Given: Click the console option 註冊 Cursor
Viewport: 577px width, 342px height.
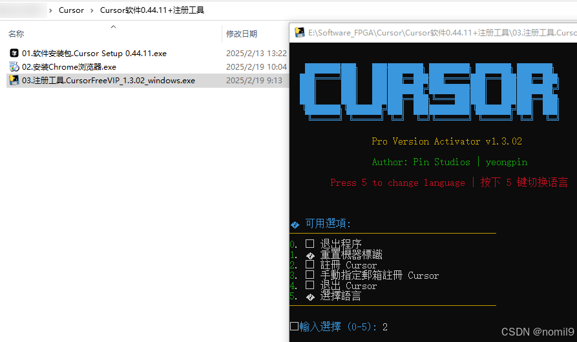Looking at the screenshot, I should click(x=348, y=265).
